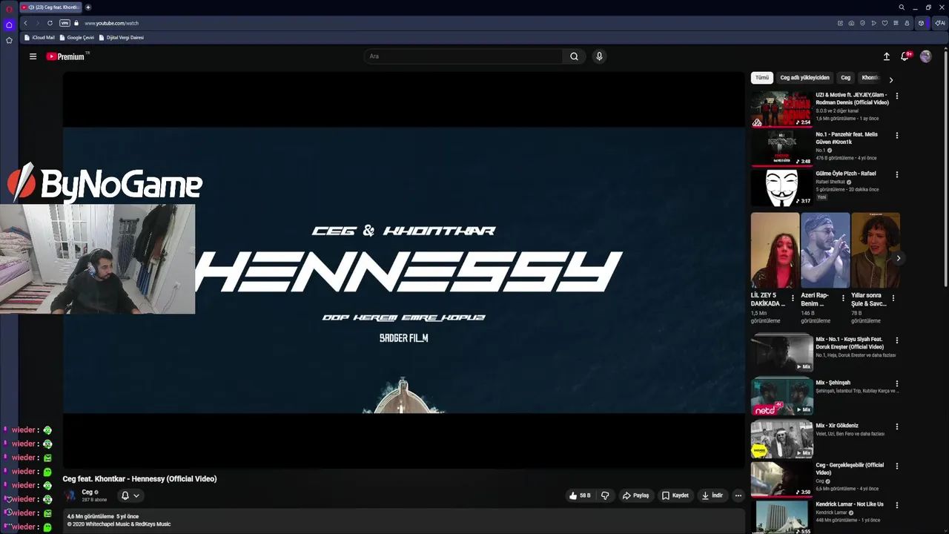Open options for LİL ZEY short
The height and width of the screenshot is (534, 949).
point(793,298)
